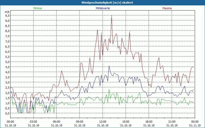
Task: Click the blue Mittelwerte legend label
Action: point(103,8)
